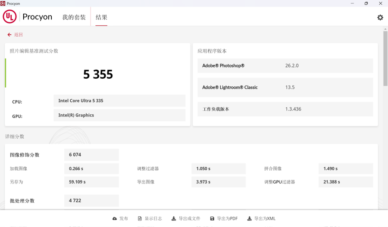Image resolution: width=388 pixels, height=227 pixels.
Task: Click the 调整过滤器 value 1.050 s
Action: [x=219, y=169]
